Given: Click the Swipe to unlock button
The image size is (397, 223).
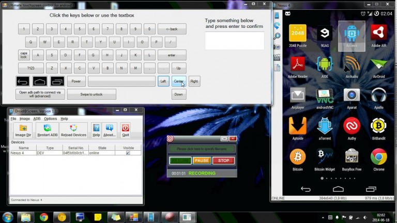Looking at the screenshot, I should pyautogui.click(x=91, y=94).
